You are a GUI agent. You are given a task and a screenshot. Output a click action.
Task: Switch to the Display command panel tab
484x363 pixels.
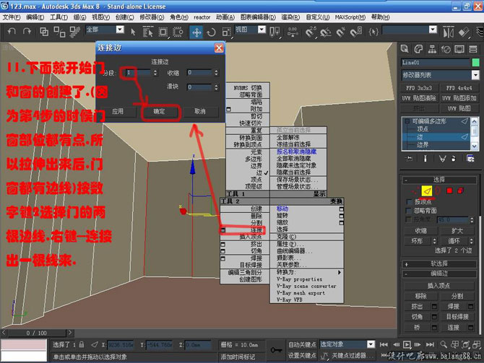pos(459,49)
